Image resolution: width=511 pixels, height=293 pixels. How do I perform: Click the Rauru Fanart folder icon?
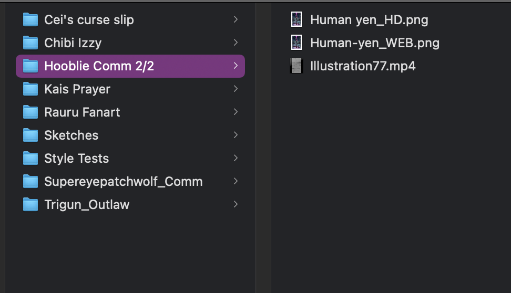coord(30,112)
